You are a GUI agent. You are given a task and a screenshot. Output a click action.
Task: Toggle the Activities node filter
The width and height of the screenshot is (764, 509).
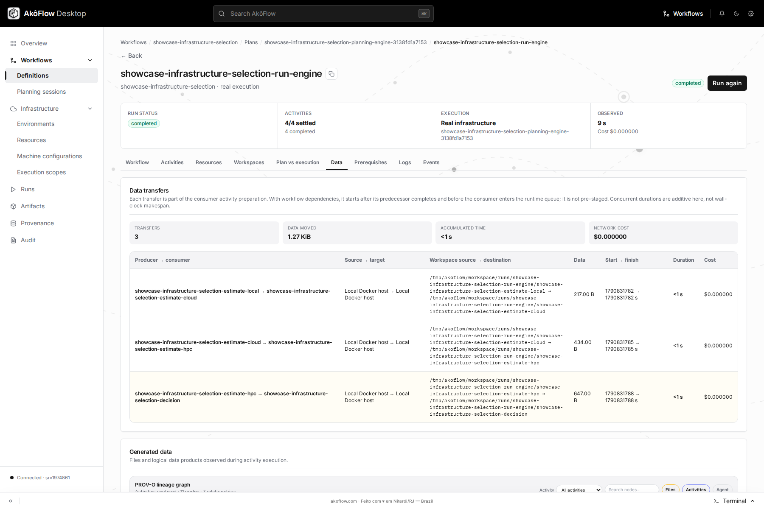[x=696, y=489]
